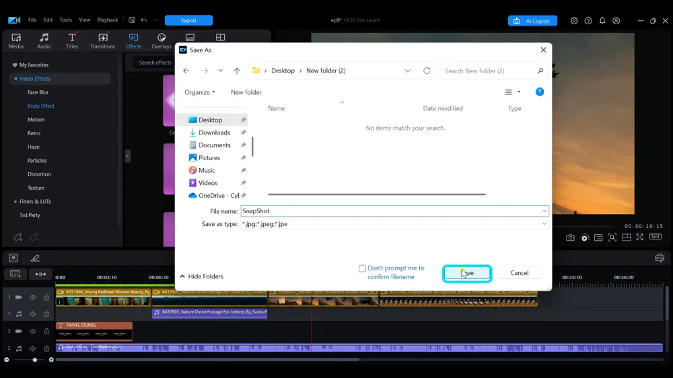Image resolution: width=673 pixels, height=378 pixels.
Task: Sort by the Date modified column
Action: pyautogui.click(x=443, y=108)
